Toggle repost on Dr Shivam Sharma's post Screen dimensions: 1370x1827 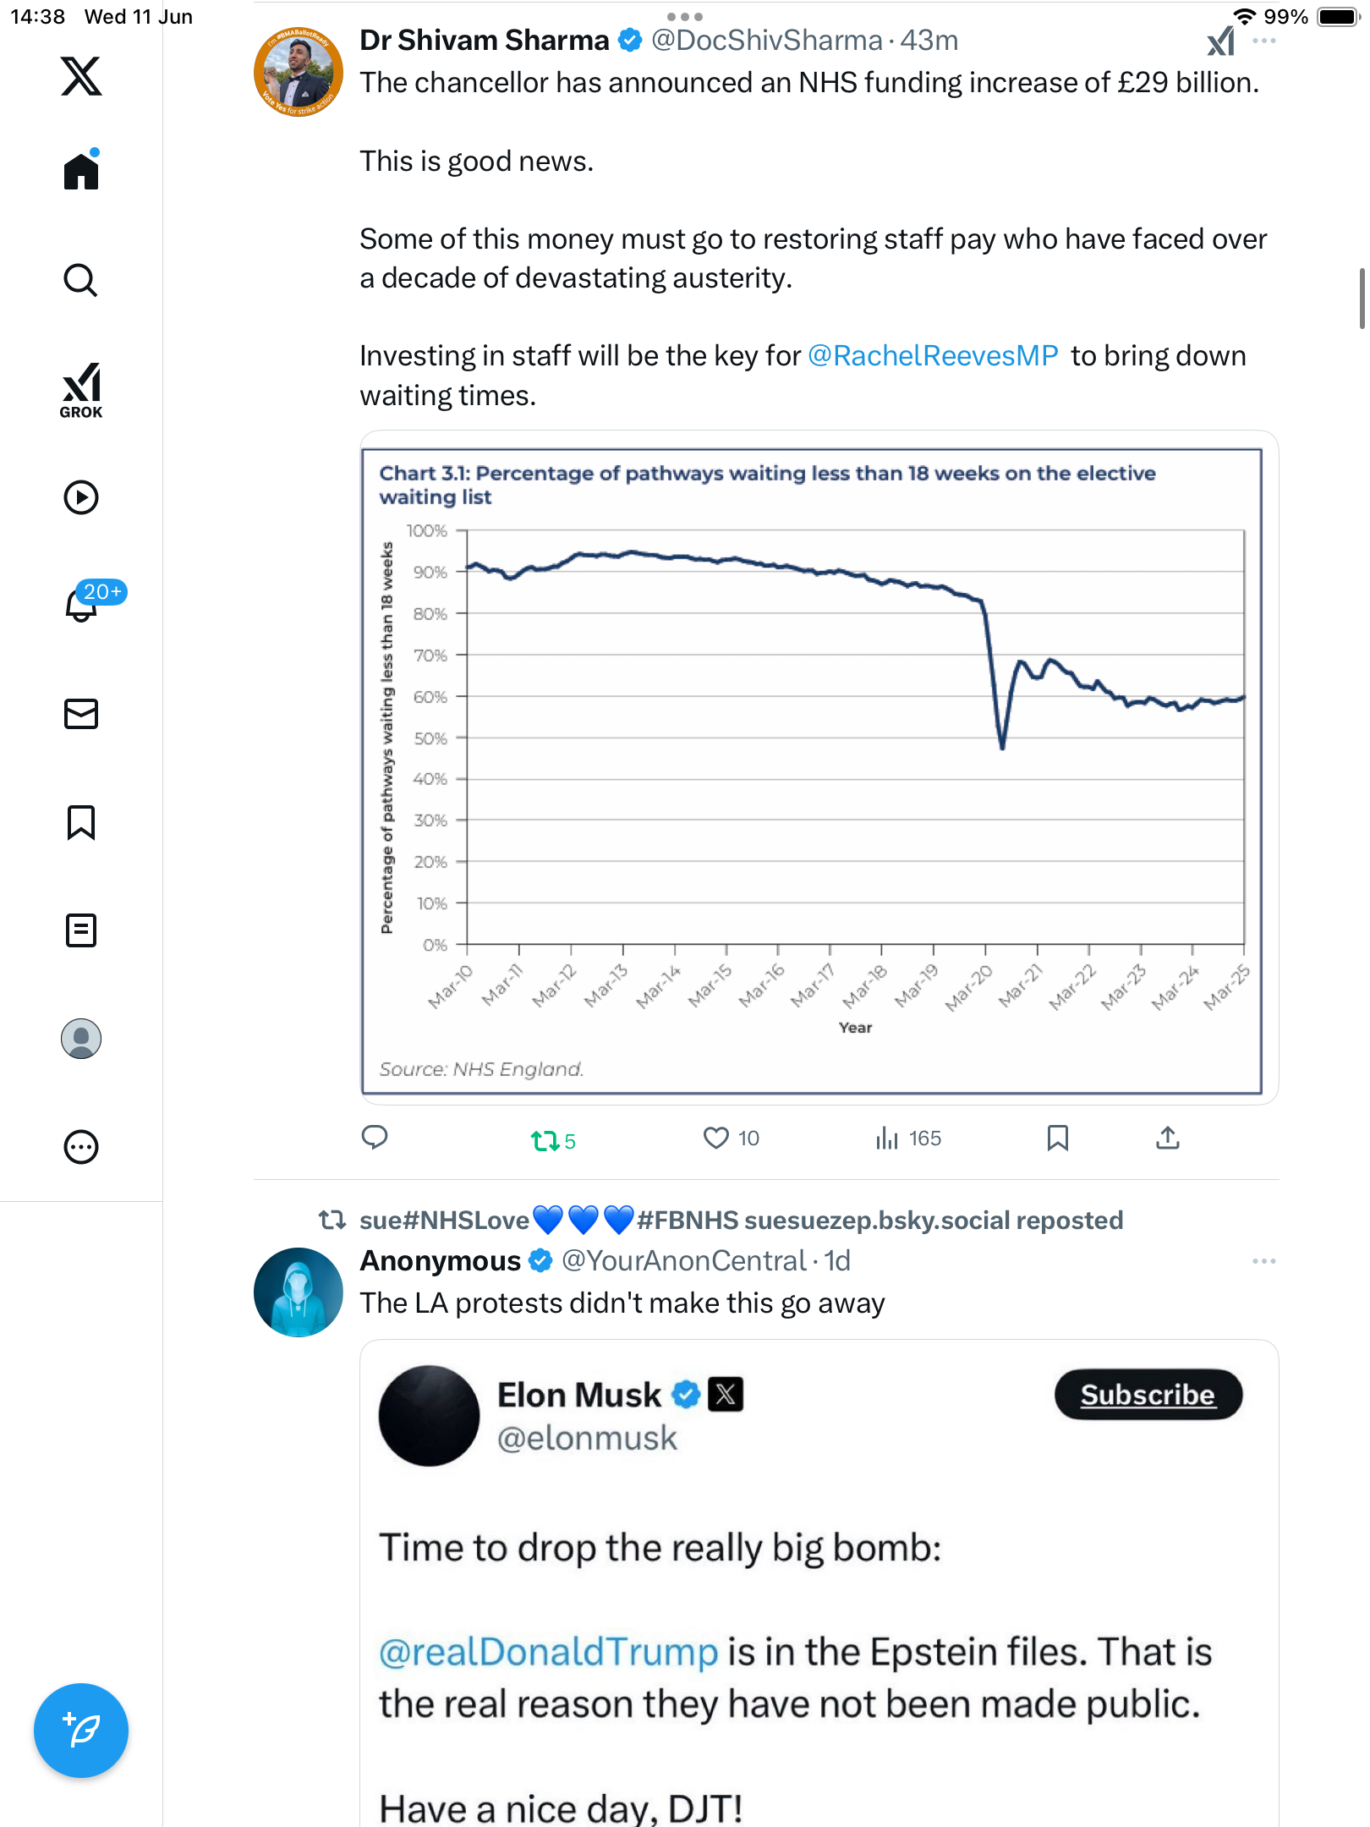tap(553, 1141)
